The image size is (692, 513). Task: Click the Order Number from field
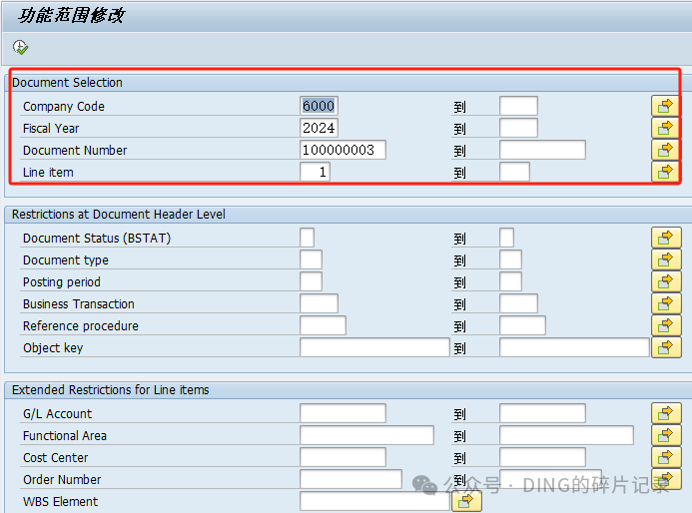point(350,479)
